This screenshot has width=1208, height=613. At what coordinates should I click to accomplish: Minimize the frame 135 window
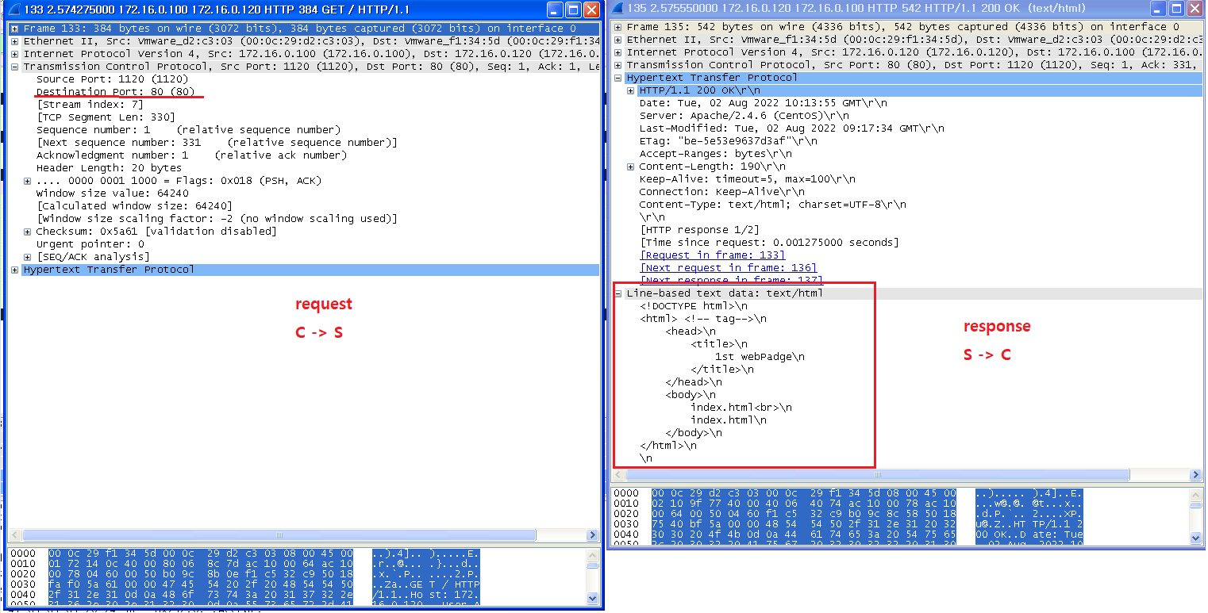click(1159, 10)
